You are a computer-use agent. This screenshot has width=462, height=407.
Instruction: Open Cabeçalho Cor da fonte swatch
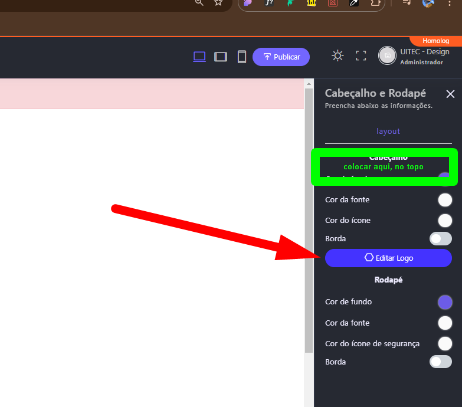tap(445, 200)
